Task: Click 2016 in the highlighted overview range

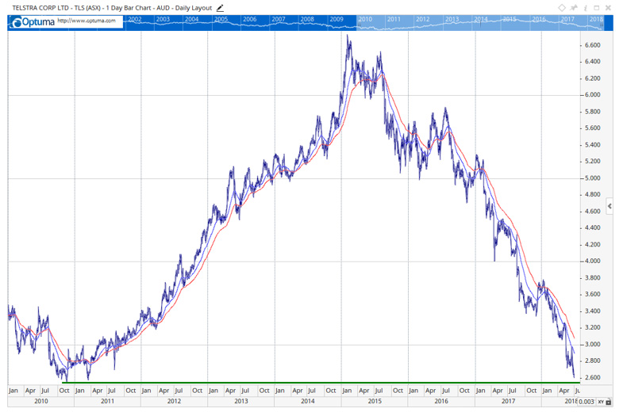Action: click(x=539, y=19)
